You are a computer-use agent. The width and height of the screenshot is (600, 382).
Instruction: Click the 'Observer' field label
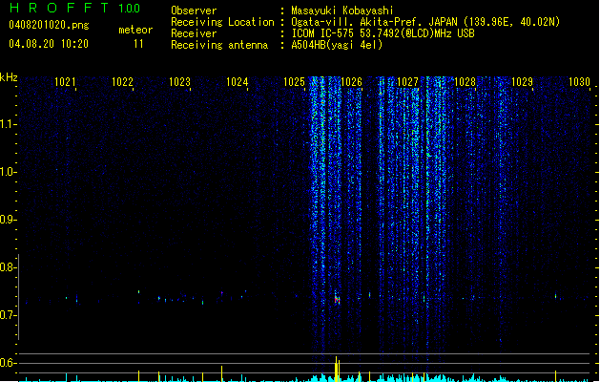194,11
